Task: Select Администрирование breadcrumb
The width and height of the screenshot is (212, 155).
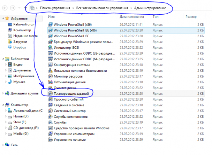Action: 150,8
